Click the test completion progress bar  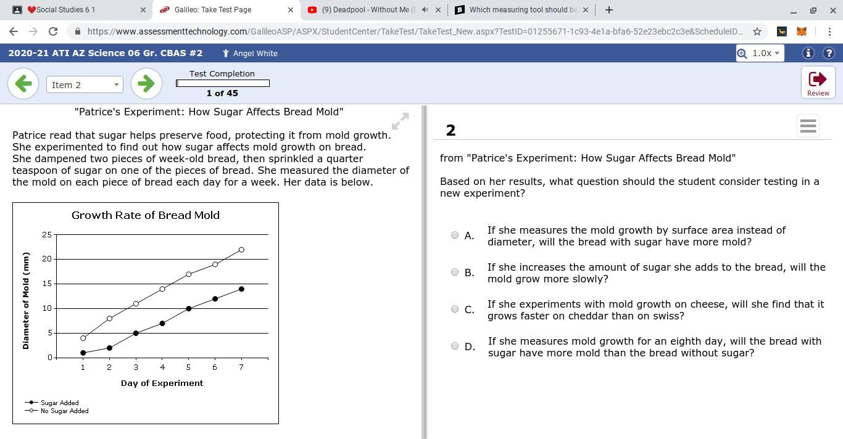[x=223, y=83]
